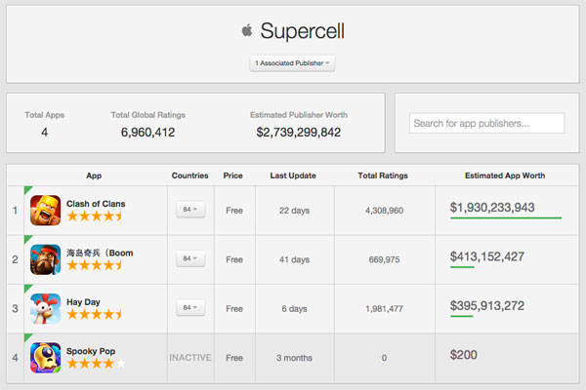
Task: Click the $395,913,272 worth bar
Action: click(462, 316)
